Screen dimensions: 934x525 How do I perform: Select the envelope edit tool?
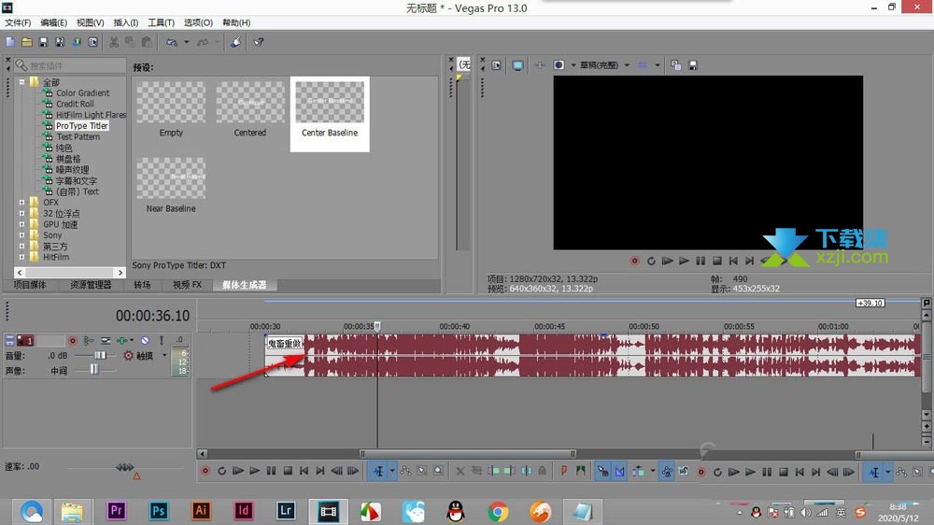[x=405, y=471]
